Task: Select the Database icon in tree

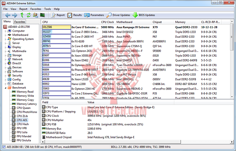Action: [x=10, y=84]
